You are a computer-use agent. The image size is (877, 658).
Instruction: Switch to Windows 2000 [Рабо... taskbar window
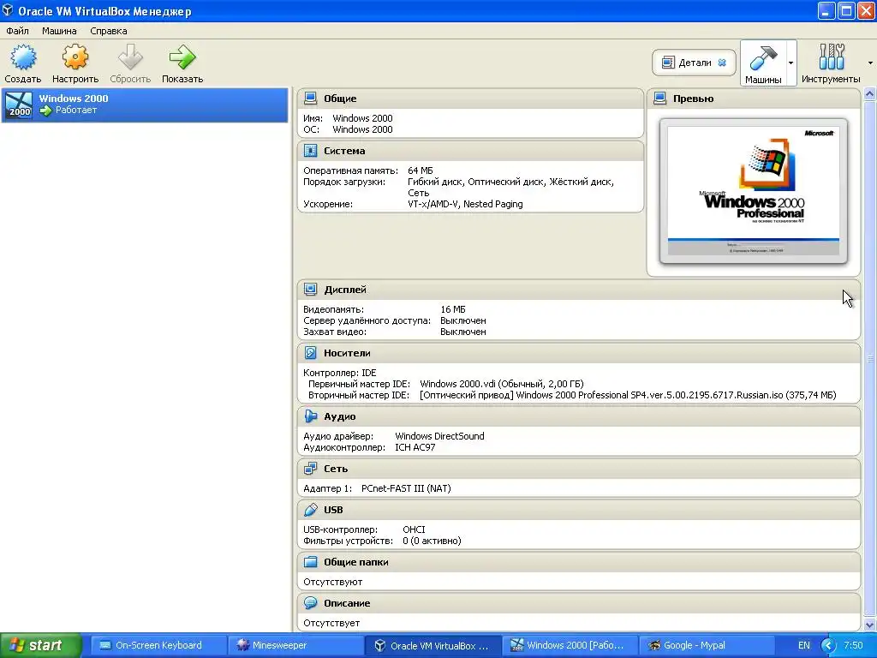569,645
